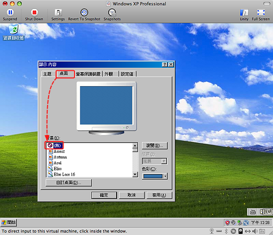Click the Bluetooth status icon

(x=226, y=231)
